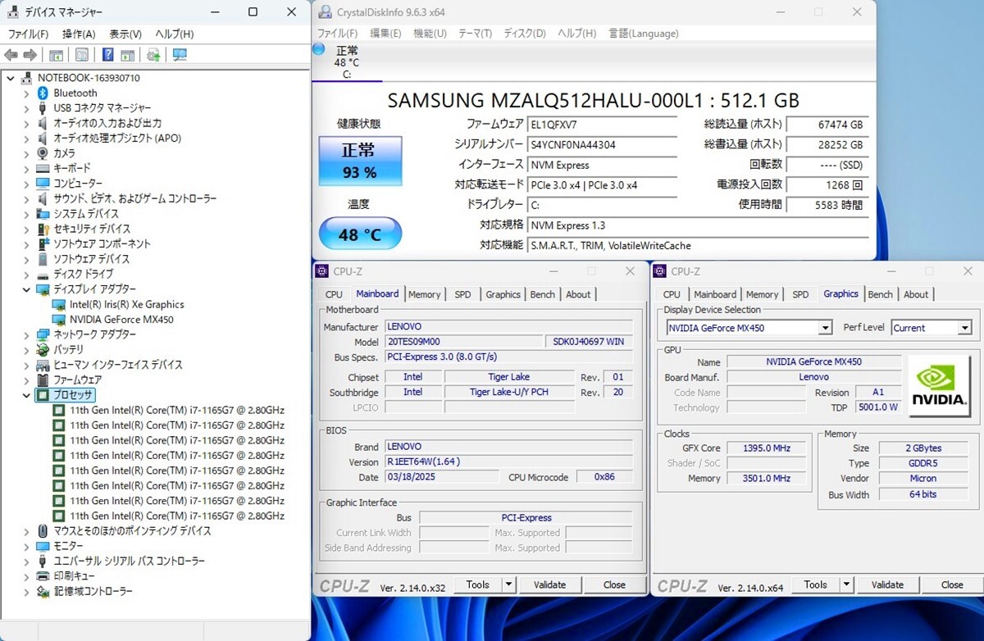Image resolution: width=984 pixels, height=641 pixels.
Task: Click the Back arrow in Device Manager toolbar
Action: pos(11,55)
